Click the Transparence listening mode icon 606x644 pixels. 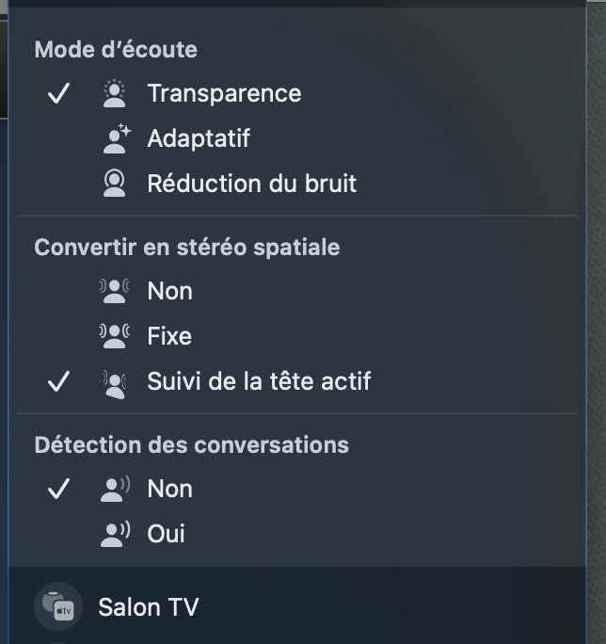[x=115, y=93]
